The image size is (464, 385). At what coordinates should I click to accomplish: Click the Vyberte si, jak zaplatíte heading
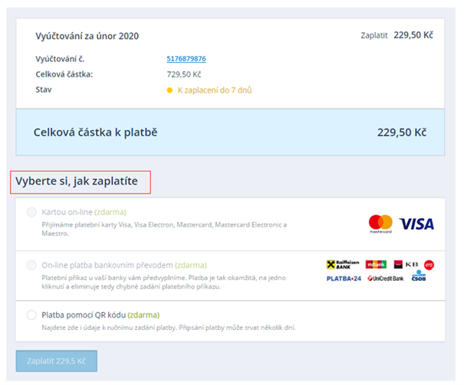click(76, 181)
